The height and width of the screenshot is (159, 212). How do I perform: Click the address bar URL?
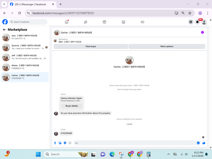pyautogui.click(x=63, y=13)
